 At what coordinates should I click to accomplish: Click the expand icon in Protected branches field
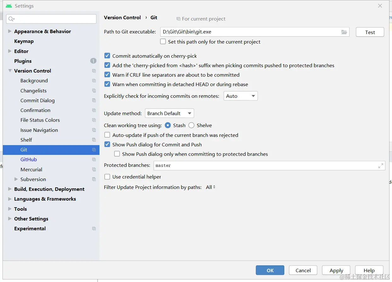(381, 165)
